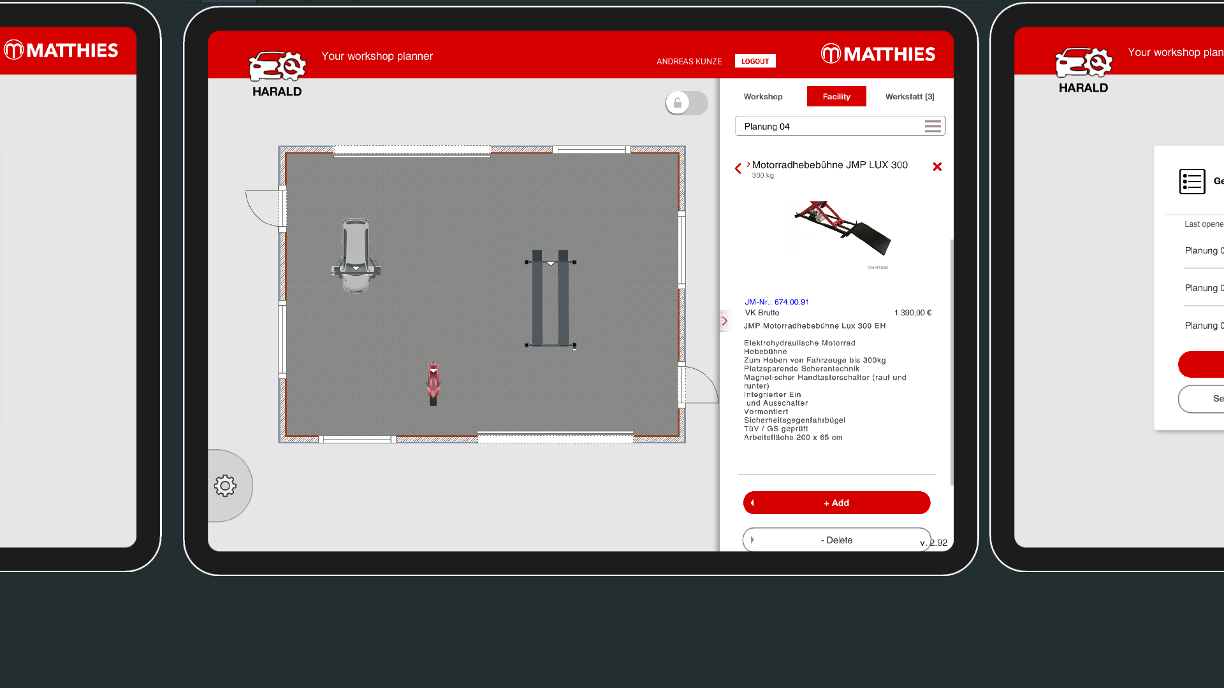1224x688 pixels.
Task: Click the MATTHIES logo in left tablet
Action: pyautogui.click(x=61, y=50)
